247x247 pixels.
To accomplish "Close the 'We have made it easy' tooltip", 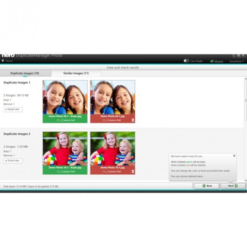I will pos(234,156).
